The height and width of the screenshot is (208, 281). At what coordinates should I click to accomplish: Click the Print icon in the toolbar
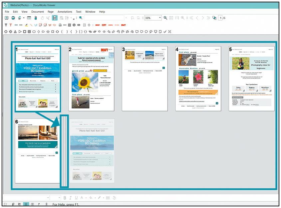point(13,18)
